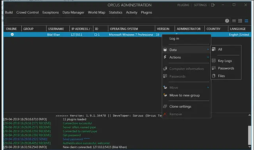The width and height of the screenshot is (254, 150).
Task: Click the 'Bilal Khan' username cell
Action: [x=54, y=35]
